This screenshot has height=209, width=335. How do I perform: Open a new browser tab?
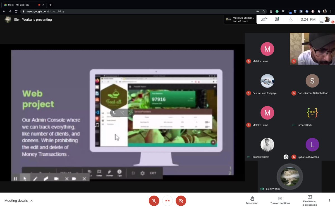pos(51,5)
